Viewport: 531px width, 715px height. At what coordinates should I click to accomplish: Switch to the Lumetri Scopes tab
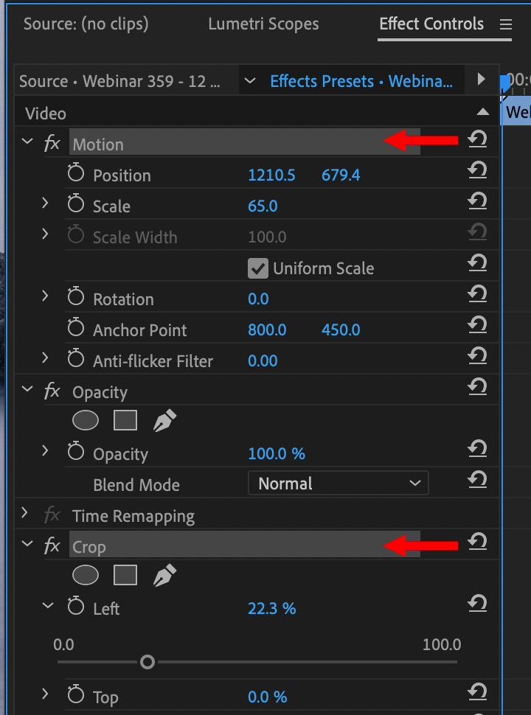point(263,24)
